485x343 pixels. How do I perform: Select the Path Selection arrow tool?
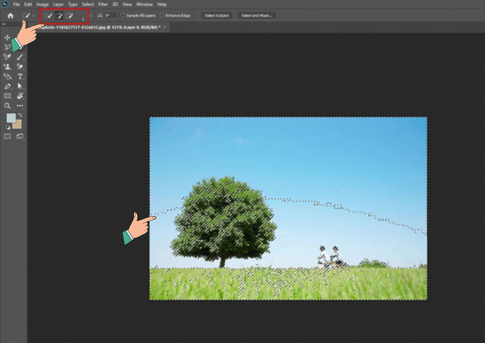[x=20, y=86]
